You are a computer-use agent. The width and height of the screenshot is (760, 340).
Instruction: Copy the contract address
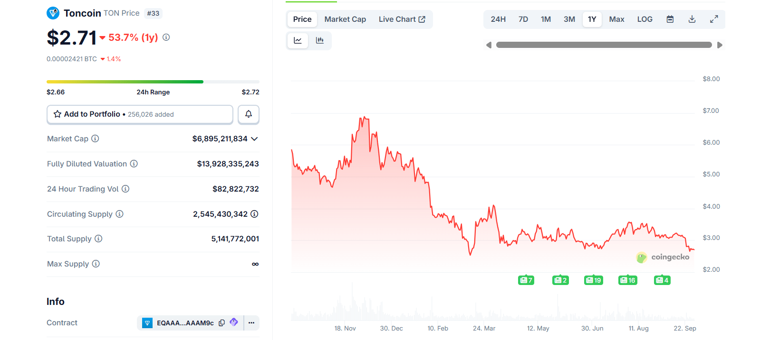[x=221, y=323]
